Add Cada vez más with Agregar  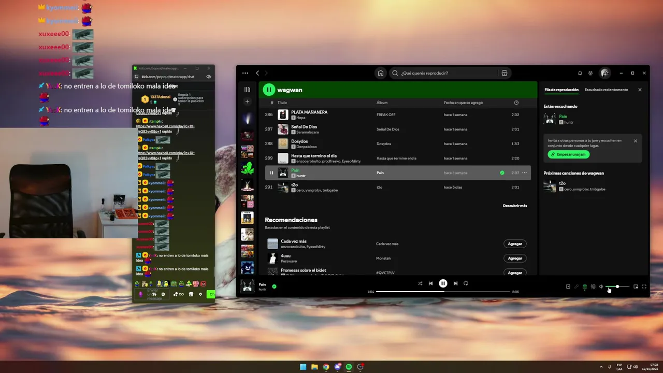(515, 243)
